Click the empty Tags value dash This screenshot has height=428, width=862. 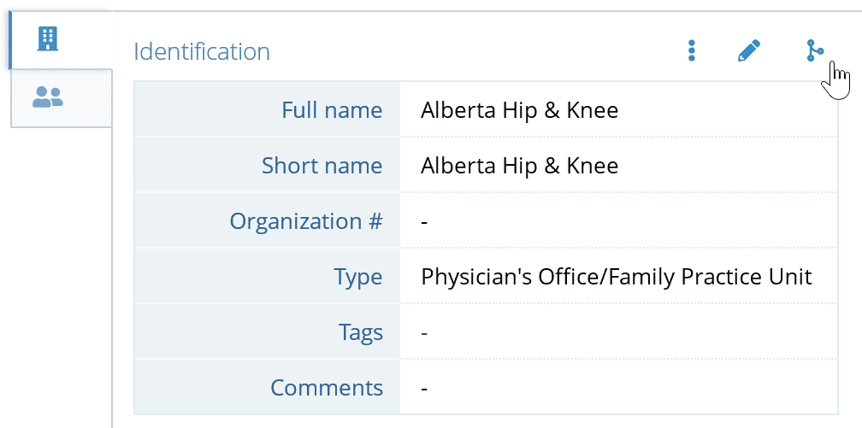[x=424, y=333]
